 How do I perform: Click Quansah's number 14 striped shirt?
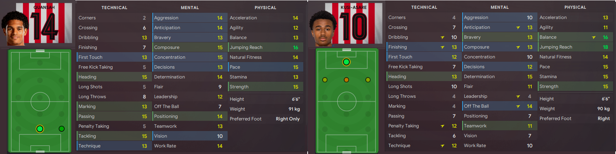pos(44,23)
